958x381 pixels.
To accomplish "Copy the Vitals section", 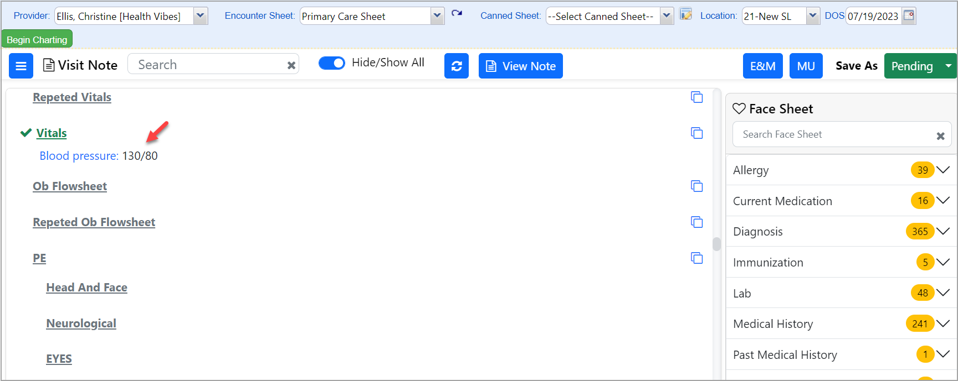I will (697, 133).
